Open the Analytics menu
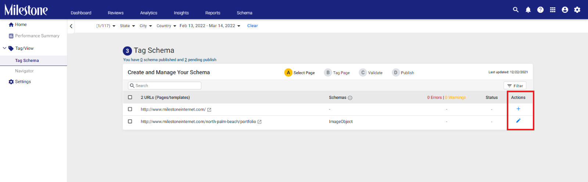This screenshot has width=588, height=182. coord(148,13)
